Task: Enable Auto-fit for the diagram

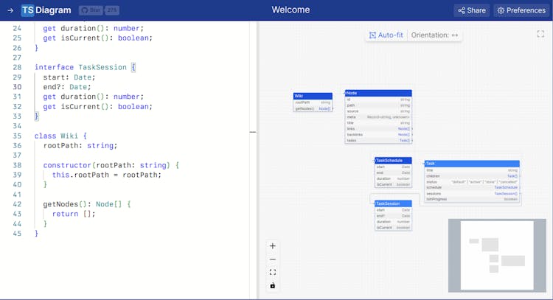Action: (x=386, y=35)
